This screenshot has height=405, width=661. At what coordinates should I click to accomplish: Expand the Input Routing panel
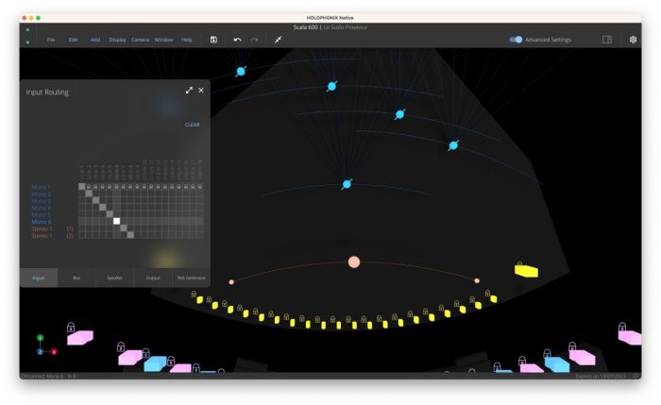pos(189,91)
